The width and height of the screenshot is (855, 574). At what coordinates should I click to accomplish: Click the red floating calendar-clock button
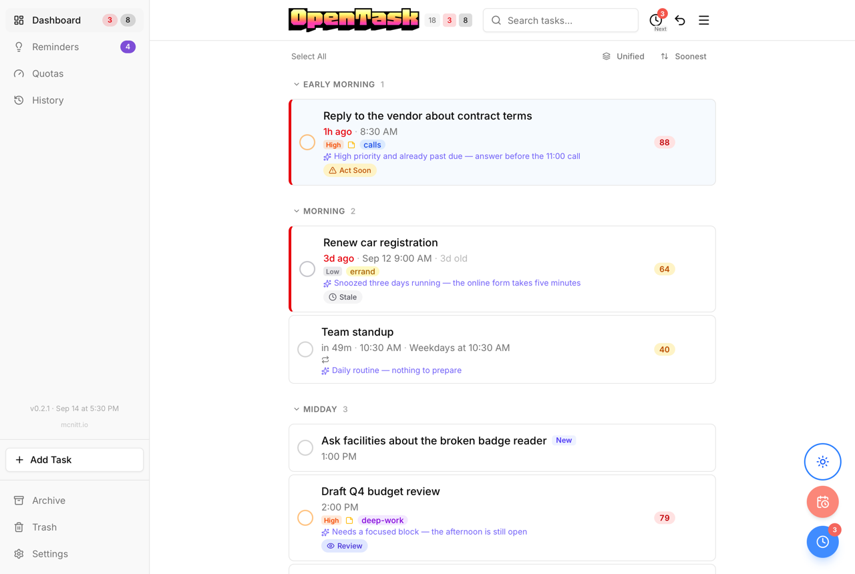[823, 502]
